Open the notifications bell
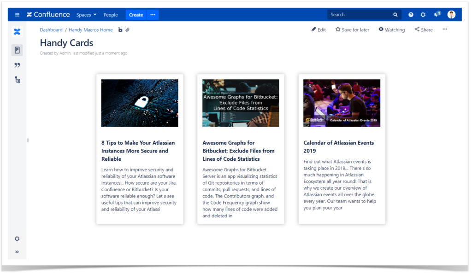Viewport: 472px width, 274px height. (436, 14)
